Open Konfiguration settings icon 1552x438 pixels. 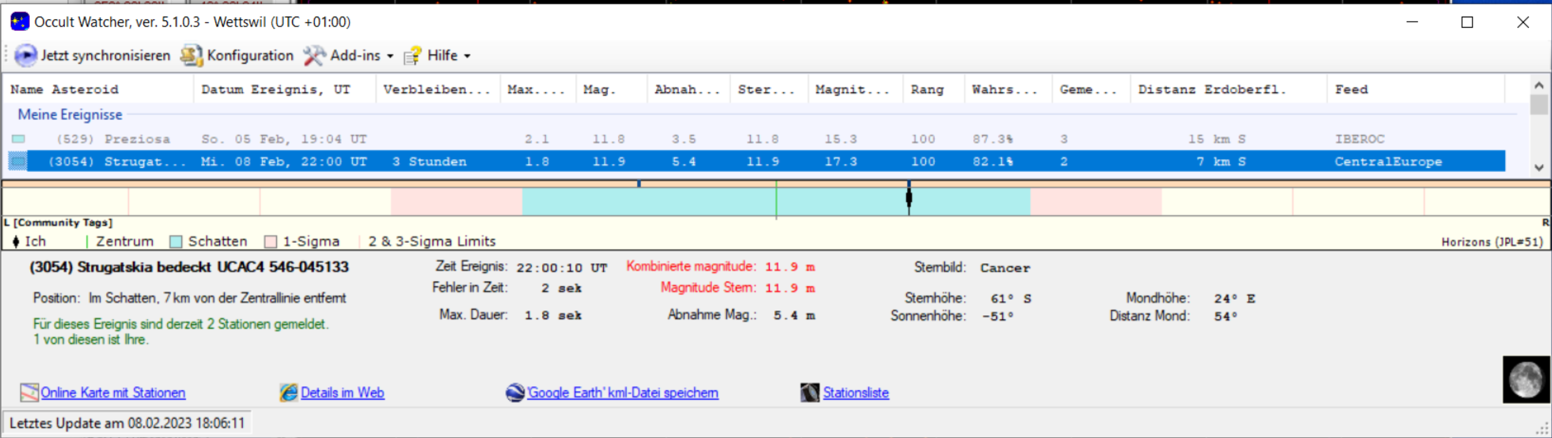coord(192,55)
